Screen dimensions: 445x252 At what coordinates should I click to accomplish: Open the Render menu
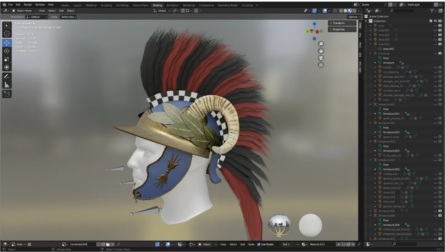point(28,5)
